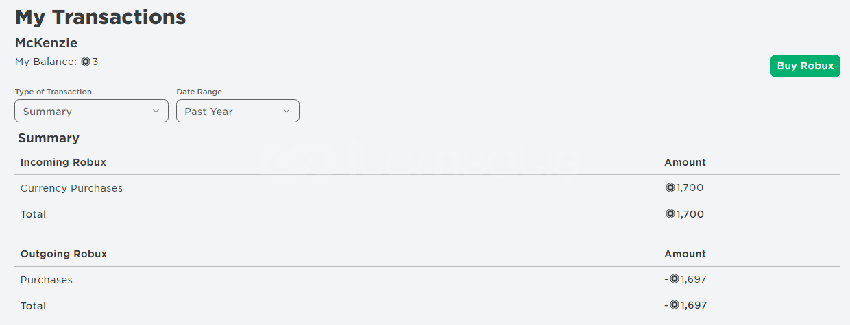850x325 pixels.
Task: Click the Summary section heading
Action: 49,138
